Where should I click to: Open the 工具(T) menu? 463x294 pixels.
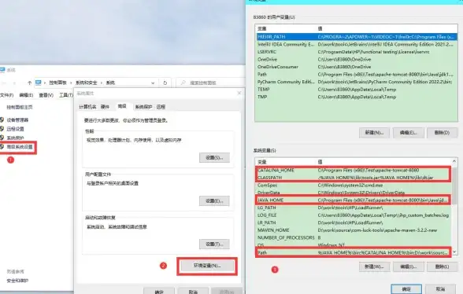pyautogui.click(x=66, y=95)
